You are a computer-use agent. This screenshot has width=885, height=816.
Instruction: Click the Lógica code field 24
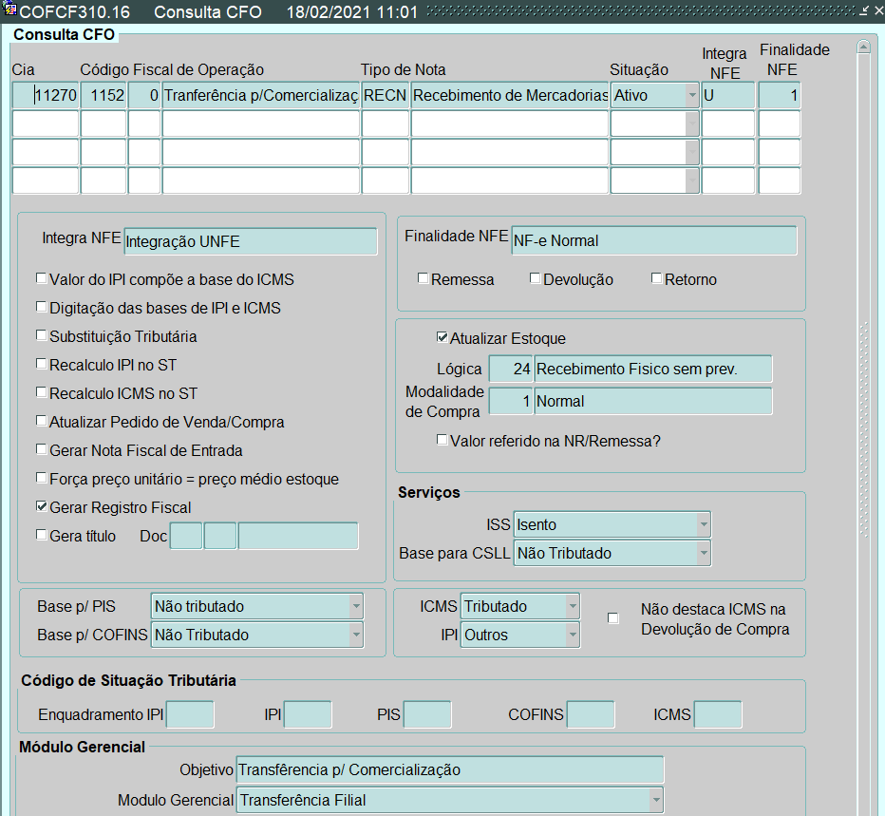[510, 369]
